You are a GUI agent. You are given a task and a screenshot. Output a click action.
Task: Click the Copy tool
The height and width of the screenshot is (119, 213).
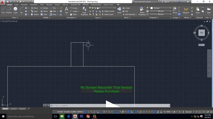(x=34, y=11)
